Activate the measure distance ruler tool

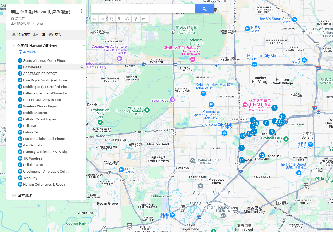tap(145, 19)
